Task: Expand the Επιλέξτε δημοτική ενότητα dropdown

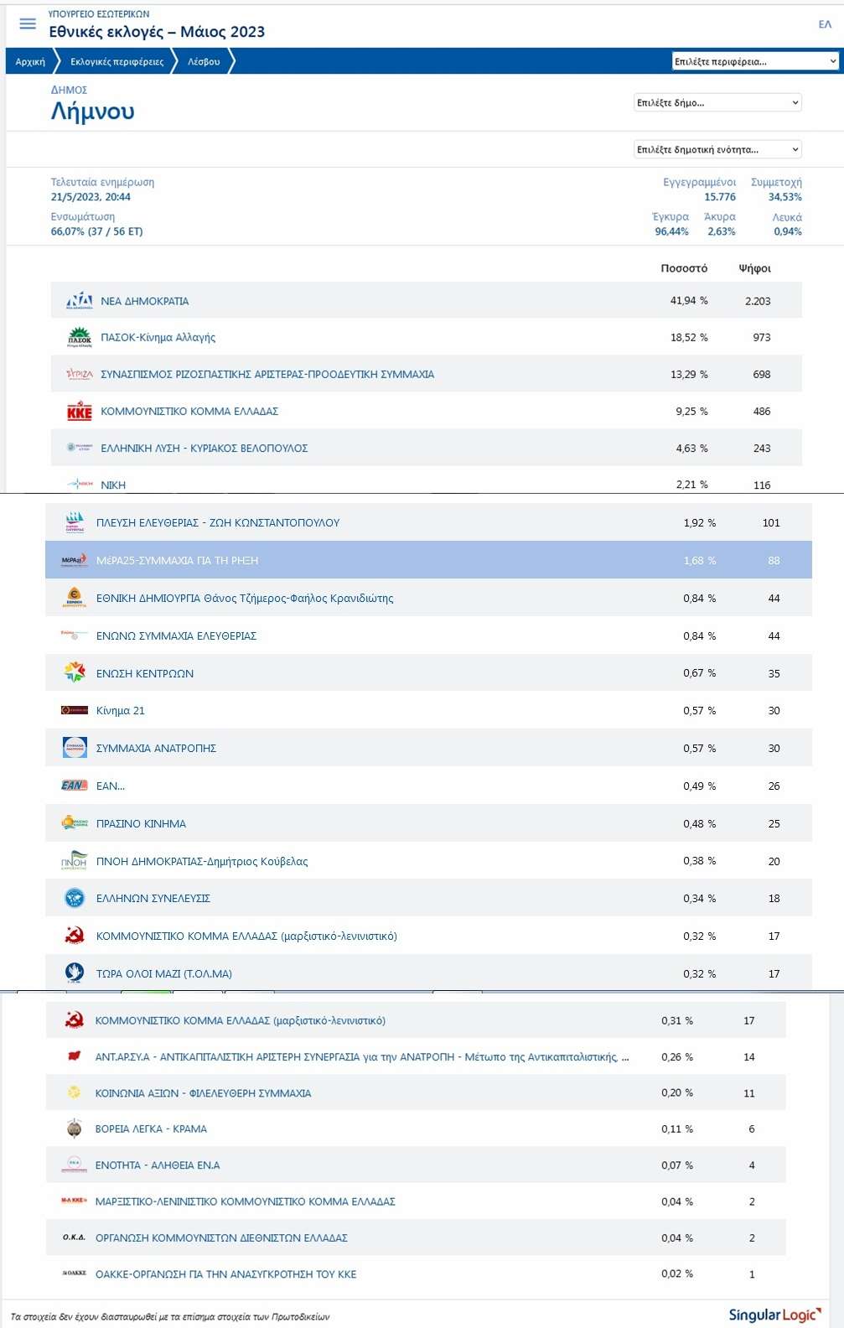Action: tap(717, 150)
